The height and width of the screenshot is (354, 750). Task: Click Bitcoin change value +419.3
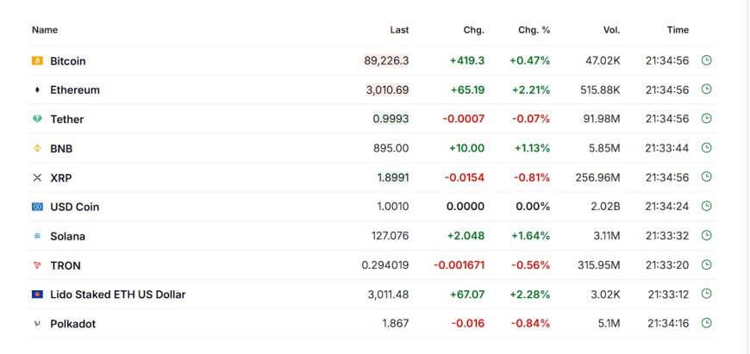(x=467, y=60)
